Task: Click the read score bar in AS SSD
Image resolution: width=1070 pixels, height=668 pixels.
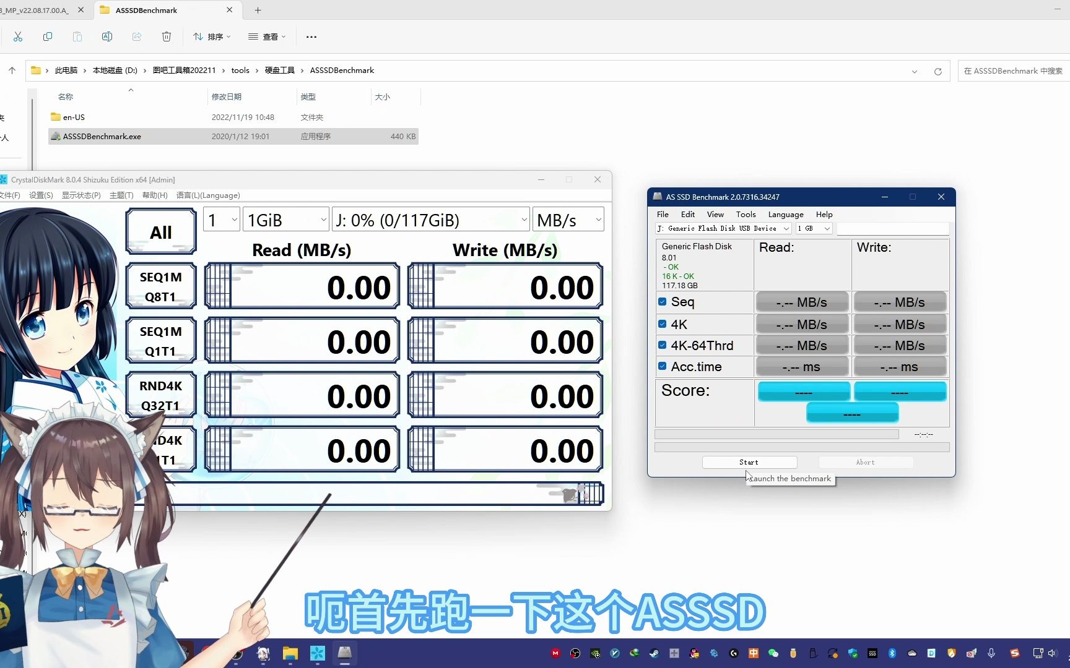Action: tap(804, 392)
